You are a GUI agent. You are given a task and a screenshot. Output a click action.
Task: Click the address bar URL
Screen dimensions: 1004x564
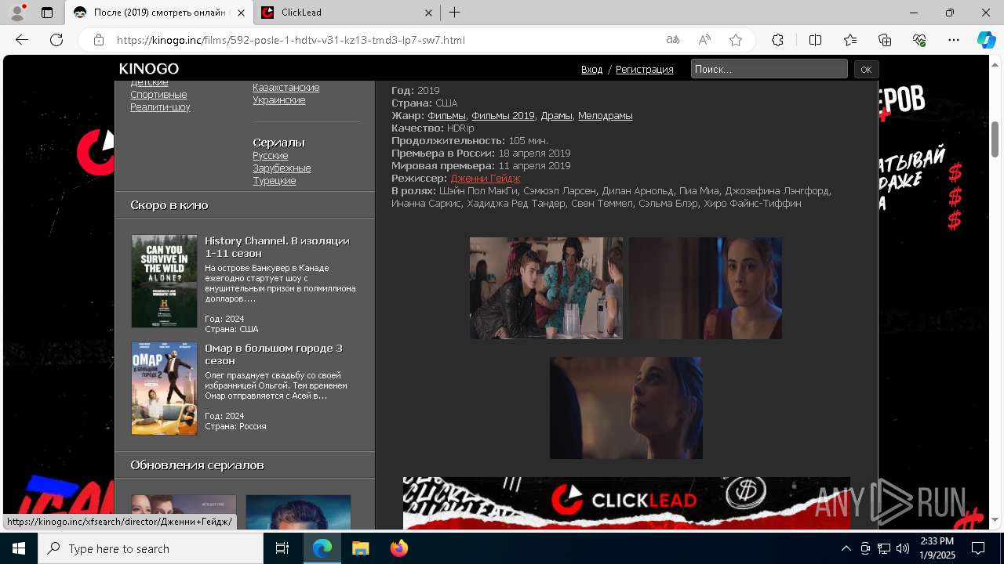pyautogui.click(x=291, y=40)
